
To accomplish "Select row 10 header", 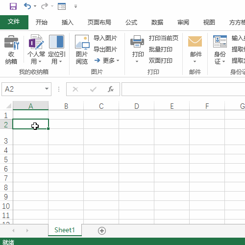I will click(6, 206).
